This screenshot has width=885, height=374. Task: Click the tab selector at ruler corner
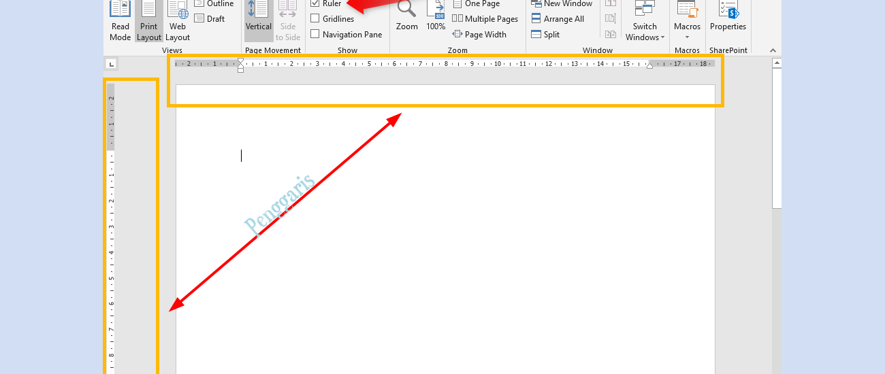pyautogui.click(x=112, y=64)
